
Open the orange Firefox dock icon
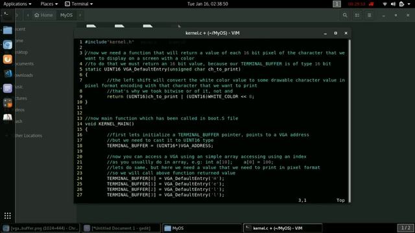(7, 59)
